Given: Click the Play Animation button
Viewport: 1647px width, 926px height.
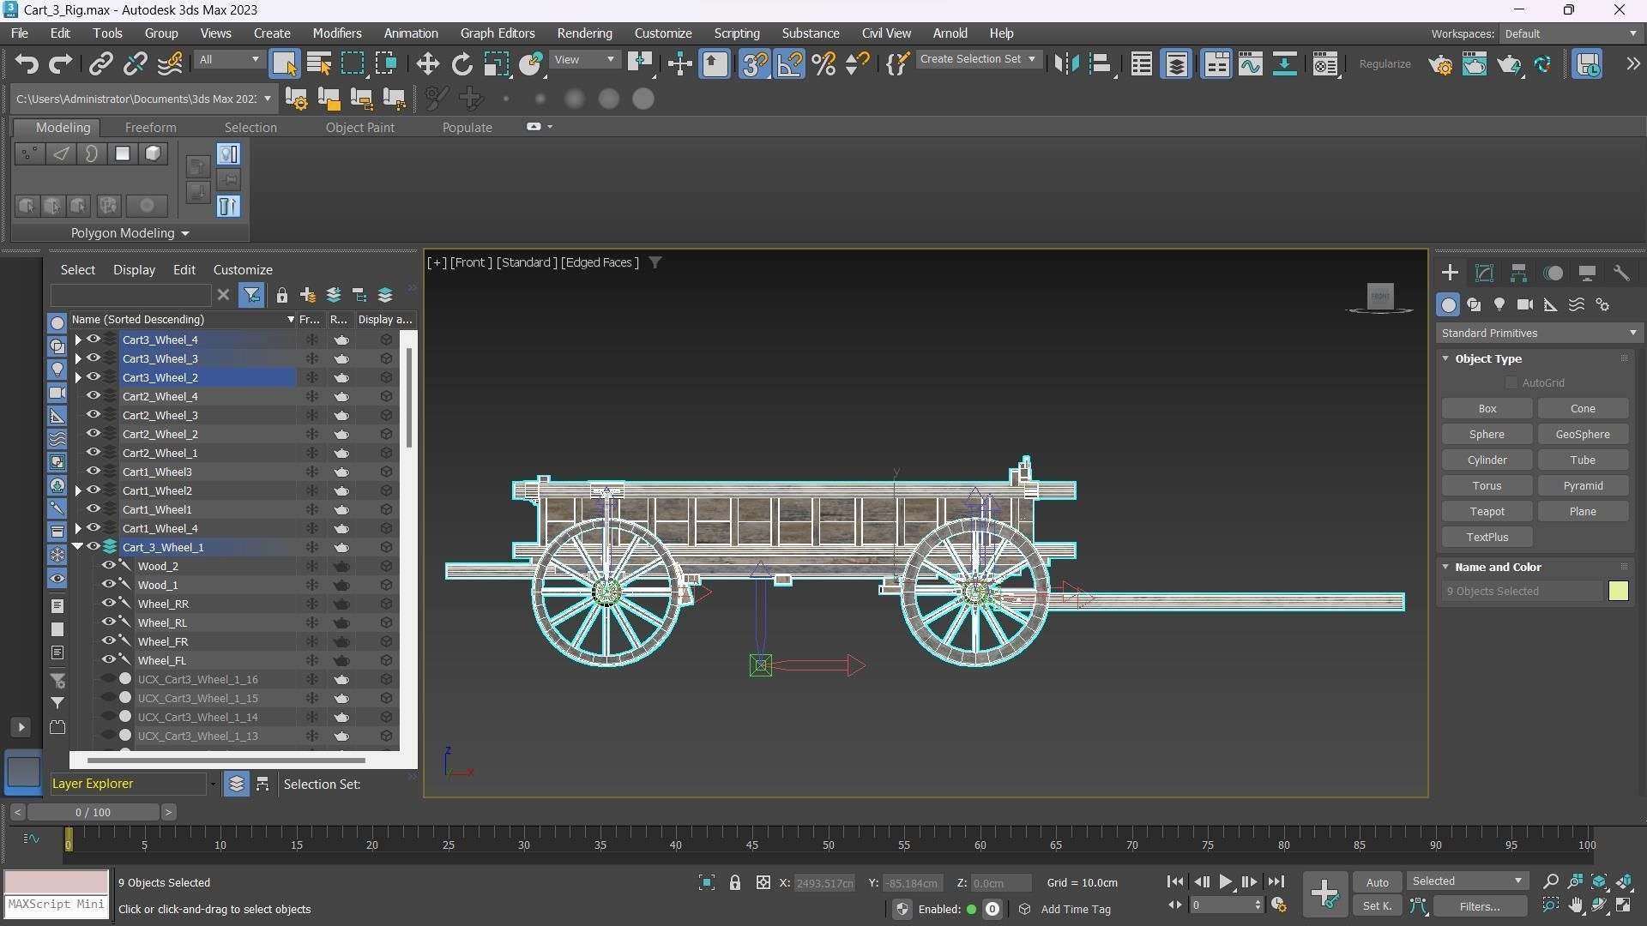Looking at the screenshot, I should 1225,881.
